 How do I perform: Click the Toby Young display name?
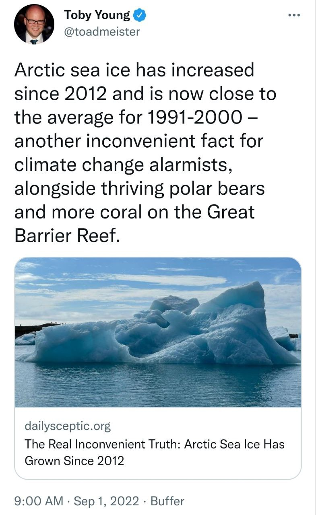[97, 16]
